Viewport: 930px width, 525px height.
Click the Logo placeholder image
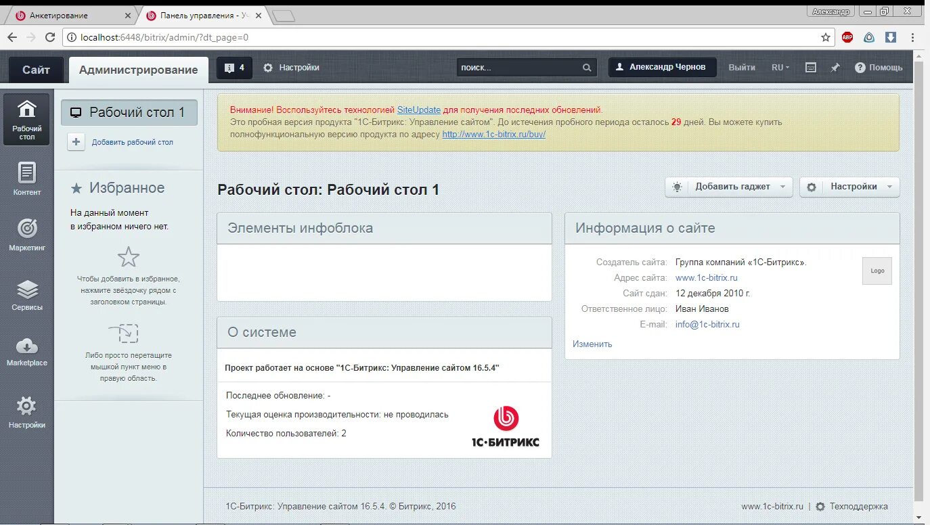click(x=877, y=271)
